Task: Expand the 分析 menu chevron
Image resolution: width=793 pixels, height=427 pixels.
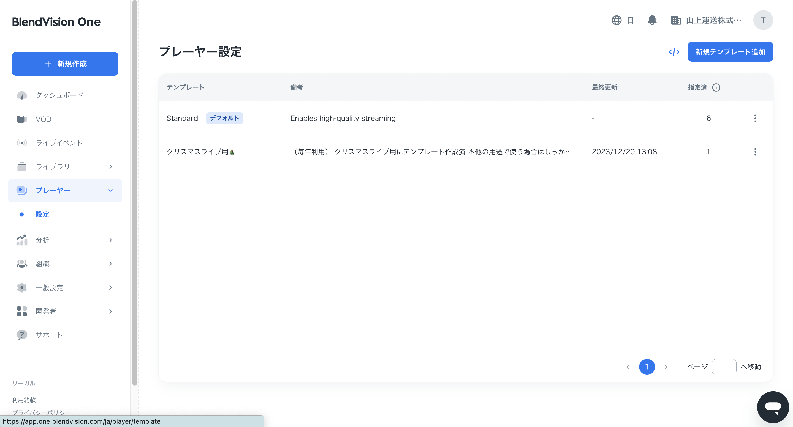Action: pos(110,240)
